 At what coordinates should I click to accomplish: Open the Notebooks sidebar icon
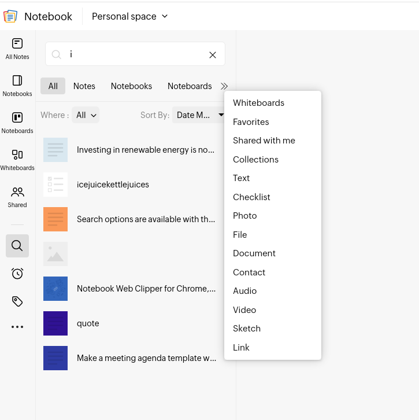(x=17, y=86)
